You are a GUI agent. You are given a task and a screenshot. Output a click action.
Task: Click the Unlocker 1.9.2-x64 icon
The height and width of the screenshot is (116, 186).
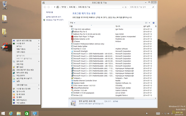click(72, 90)
